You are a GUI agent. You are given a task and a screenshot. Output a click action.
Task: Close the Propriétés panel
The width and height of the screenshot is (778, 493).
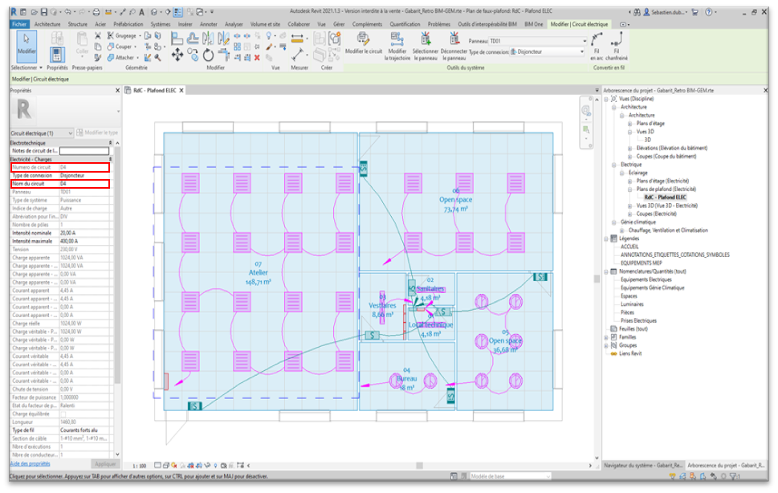tap(119, 91)
